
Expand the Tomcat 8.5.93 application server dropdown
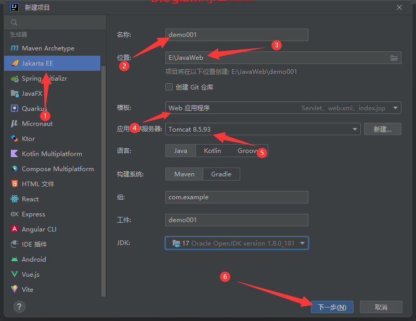(x=263, y=130)
